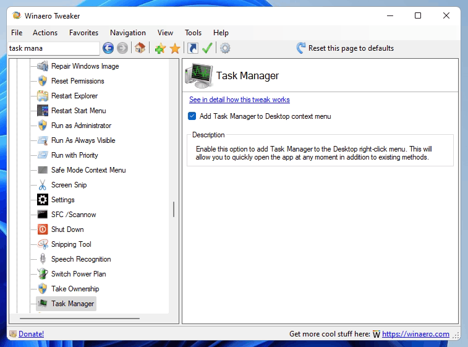
Task: Click the vertical scrollbar thumb in tree
Action: click(x=173, y=209)
